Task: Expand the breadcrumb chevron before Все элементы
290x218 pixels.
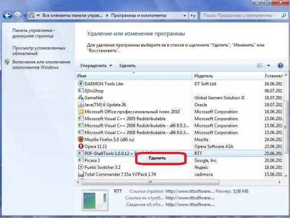Action: click(x=38, y=15)
